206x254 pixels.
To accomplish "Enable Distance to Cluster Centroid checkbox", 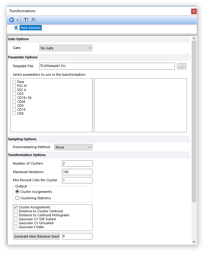I will pos(16,211).
